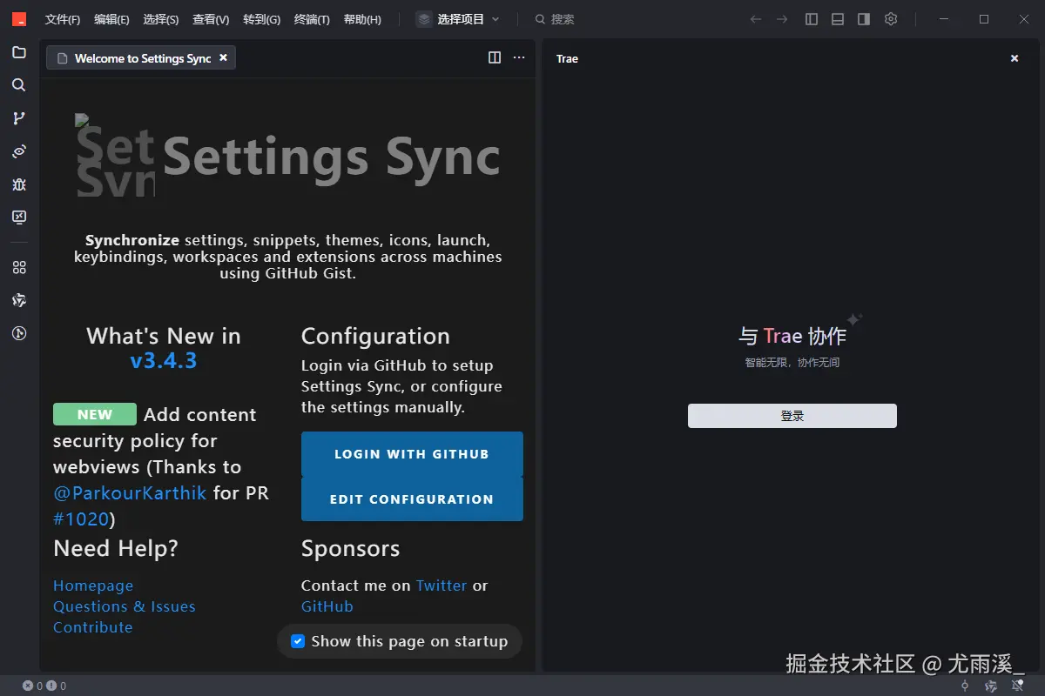Open Source Control branch icon
Image resolution: width=1045 pixels, height=696 pixels.
(x=19, y=118)
